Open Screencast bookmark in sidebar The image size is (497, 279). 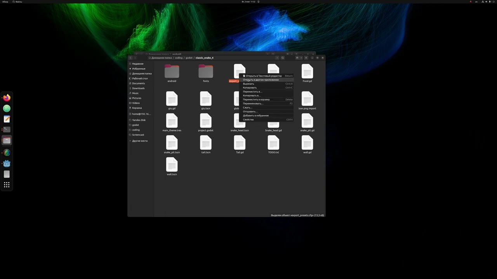[x=141, y=135]
